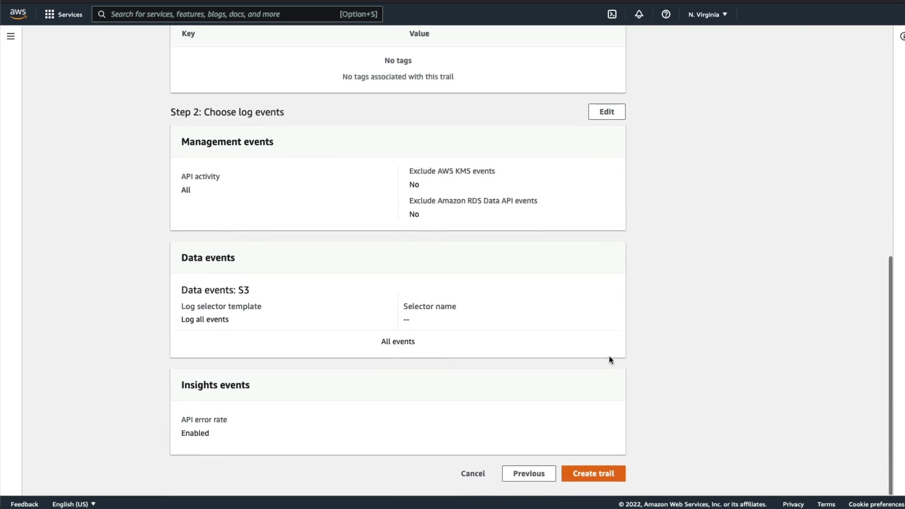Cancel the trail creation

[473, 473]
